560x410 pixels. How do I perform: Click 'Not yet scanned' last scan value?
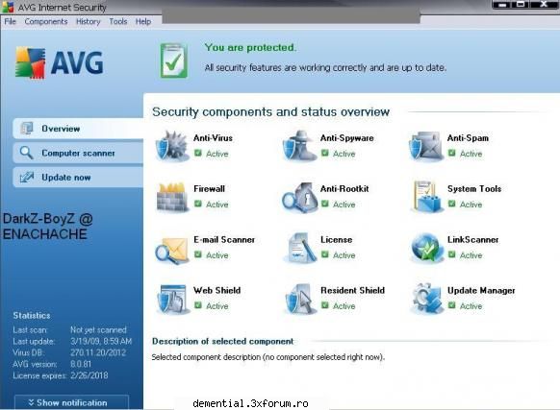click(x=98, y=329)
